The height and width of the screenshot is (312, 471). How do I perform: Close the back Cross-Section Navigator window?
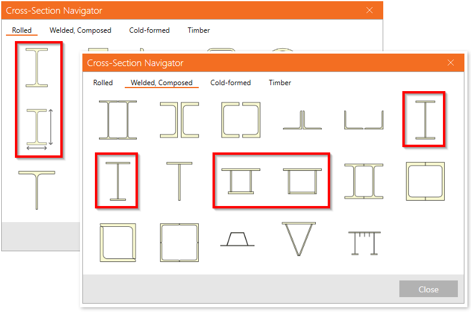pos(370,11)
